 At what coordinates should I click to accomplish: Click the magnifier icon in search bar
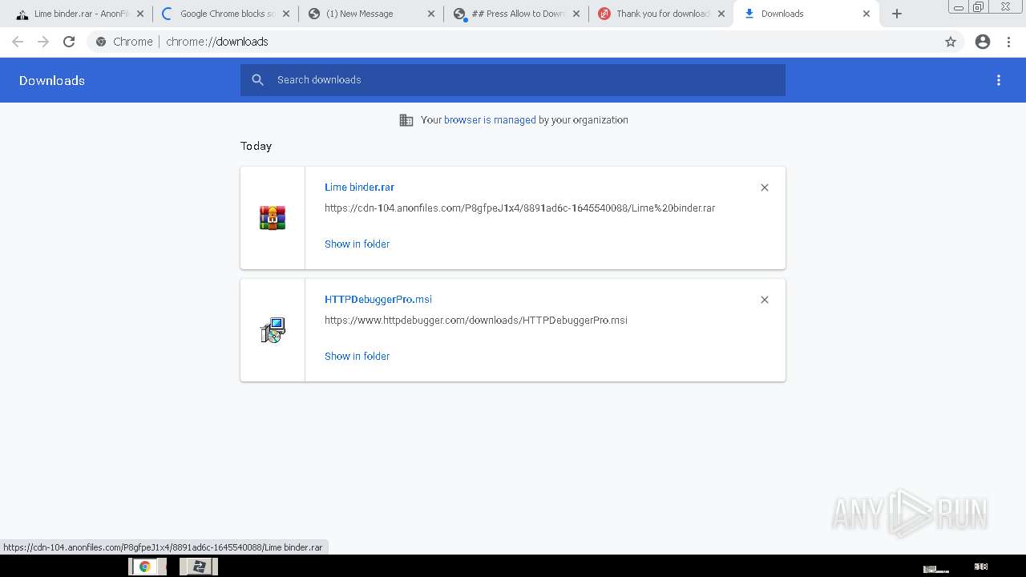[x=257, y=80]
